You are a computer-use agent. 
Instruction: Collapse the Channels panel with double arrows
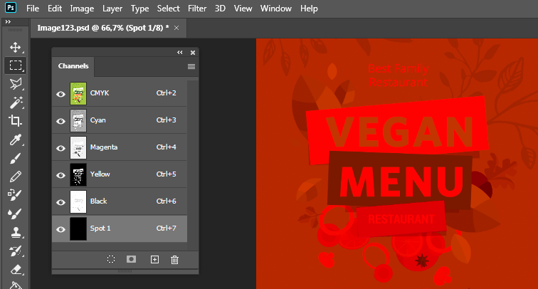click(180, 52)
